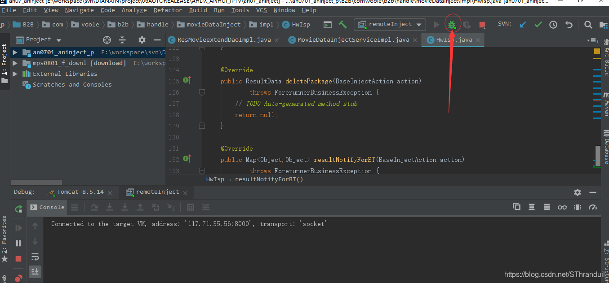Select Tomcat 8.5.14 debug tab
The image size is (609, 283).
[x=80, y=192]
